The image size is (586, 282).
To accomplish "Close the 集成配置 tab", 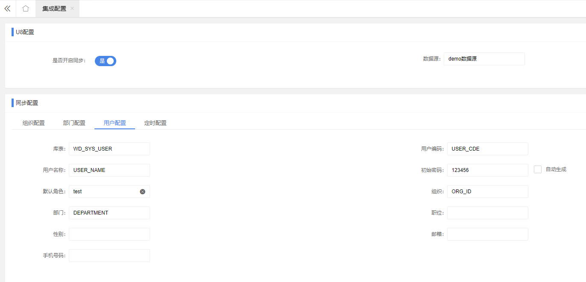I will (72, 9).
